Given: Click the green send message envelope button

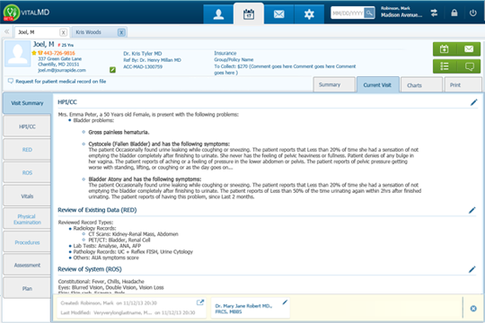Looking at the screenshot, I should [469, 48].
